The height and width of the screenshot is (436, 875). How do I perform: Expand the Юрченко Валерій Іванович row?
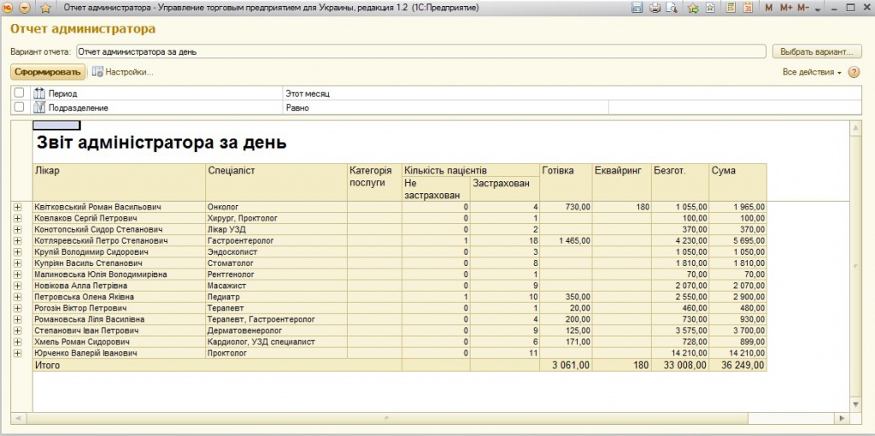[17, 353]
